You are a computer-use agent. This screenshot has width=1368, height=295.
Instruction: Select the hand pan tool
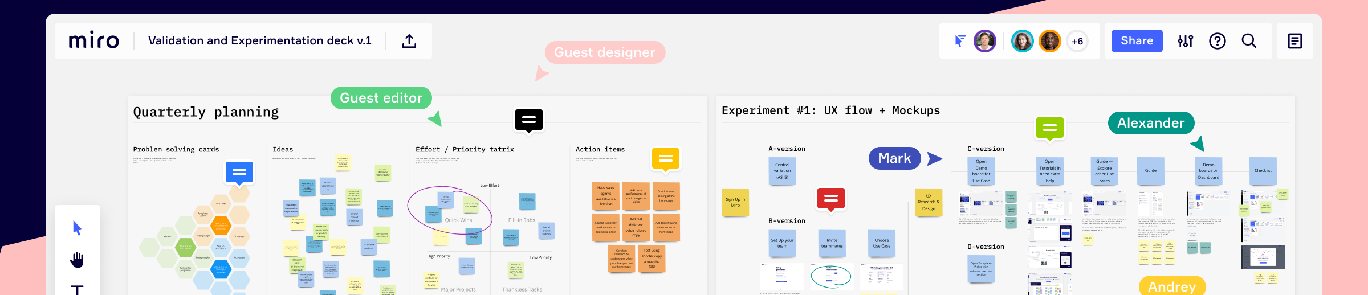coord(77,260)
